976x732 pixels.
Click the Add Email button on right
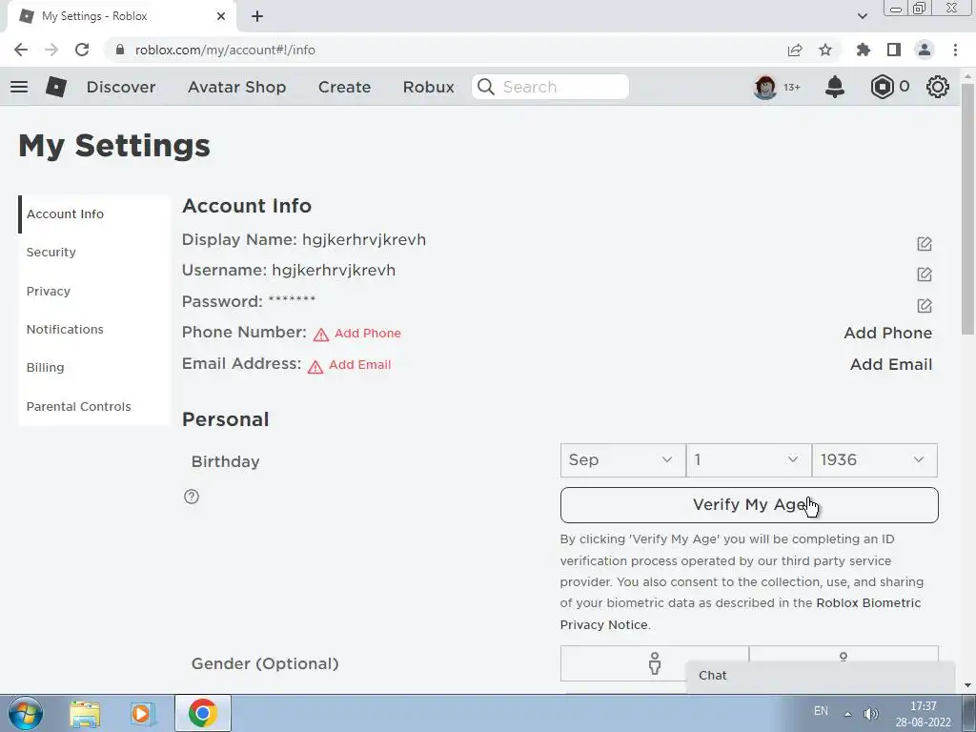coord(891,364)
